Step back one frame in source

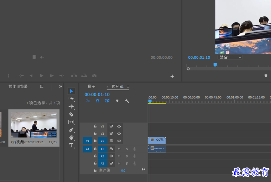tap(31, 76)
